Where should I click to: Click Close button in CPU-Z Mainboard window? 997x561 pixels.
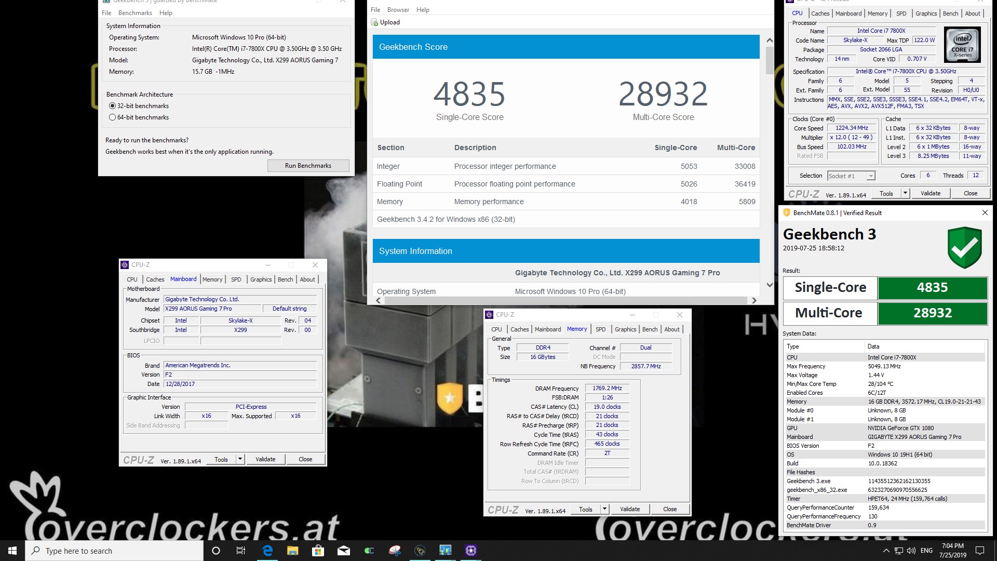pyautogui.click(x=305, y=459)
